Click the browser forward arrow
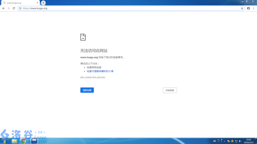 point(9,8)
